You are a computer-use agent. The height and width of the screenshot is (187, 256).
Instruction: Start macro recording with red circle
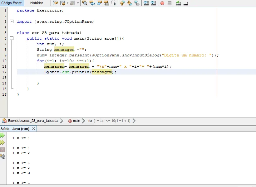[162, 3]
